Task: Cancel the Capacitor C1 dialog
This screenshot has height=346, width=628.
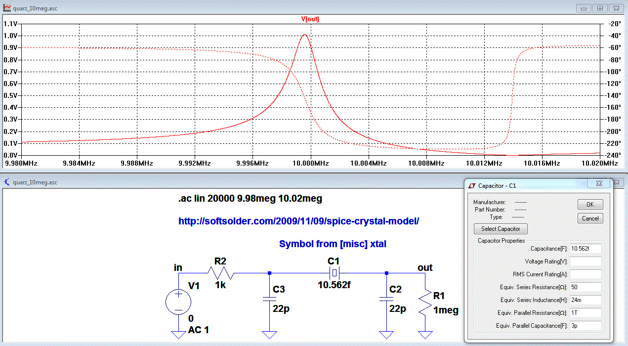Action: click(x=590, y=218)
